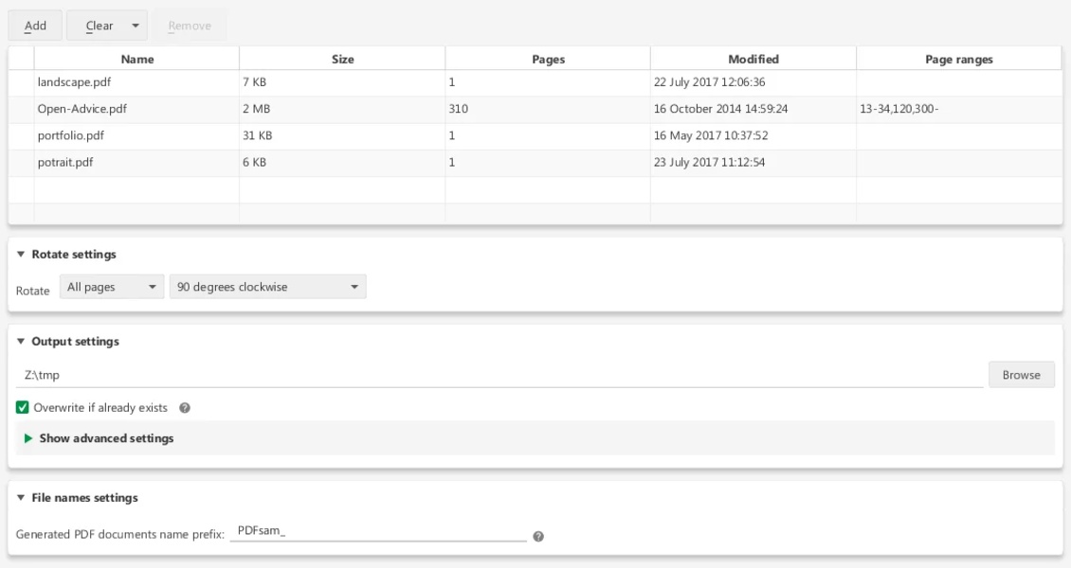
Task: Click the help icon beside Overwrite checkbox
Action: pyautogui.click(x=185, y=408)
